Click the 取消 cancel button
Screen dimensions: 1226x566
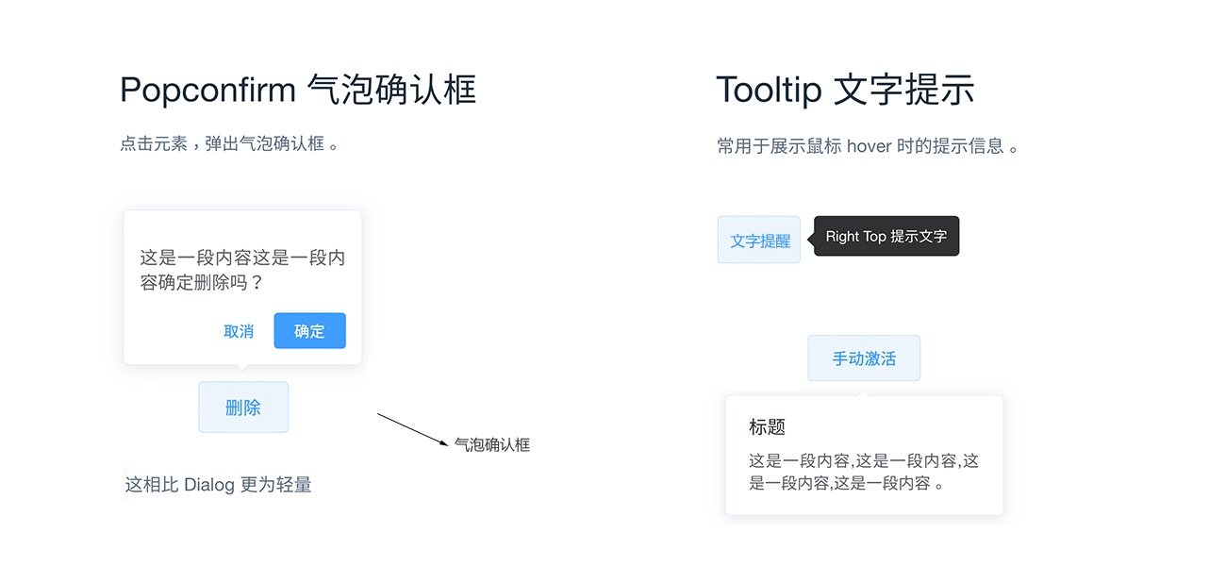(239, 331)
